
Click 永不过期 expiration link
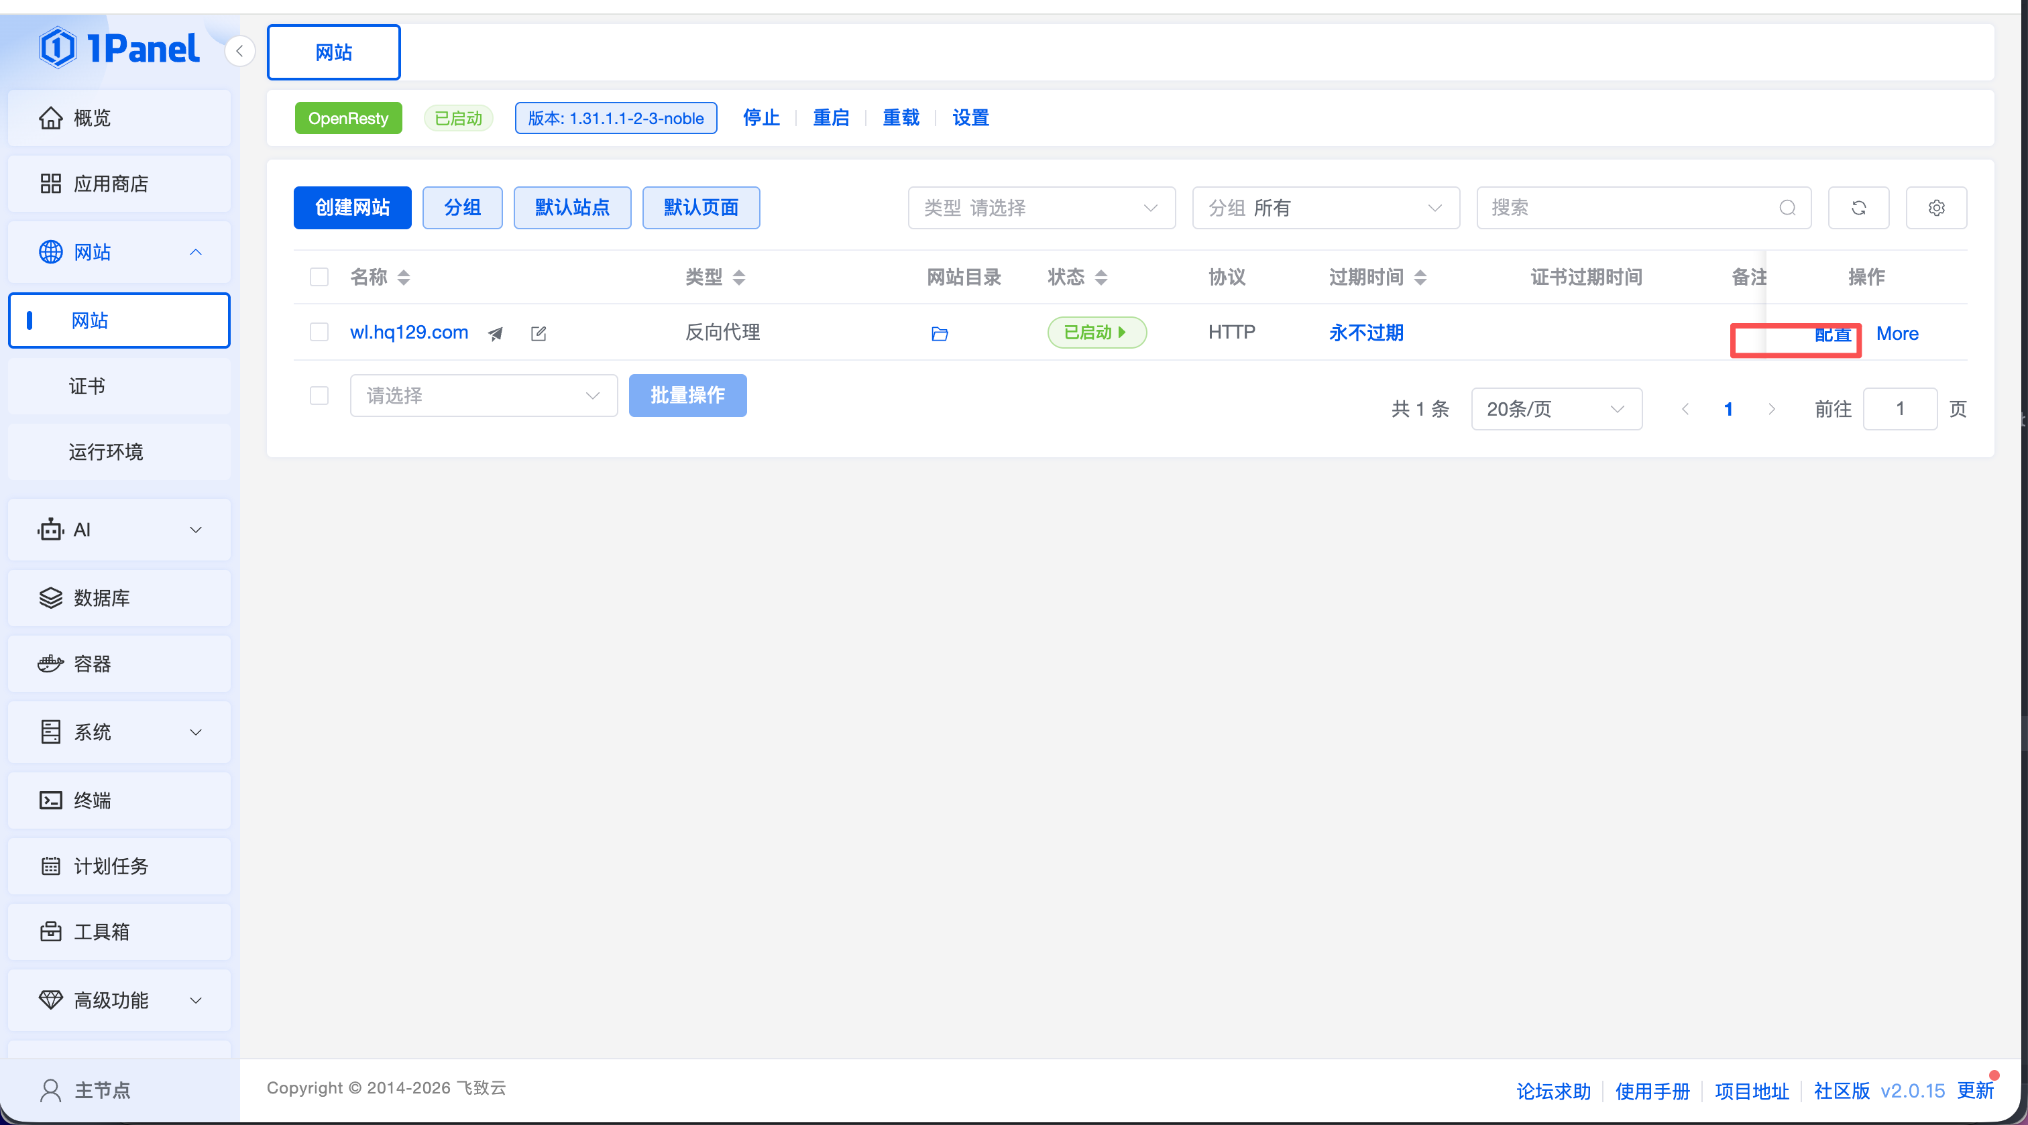(x=1366, y=333)
